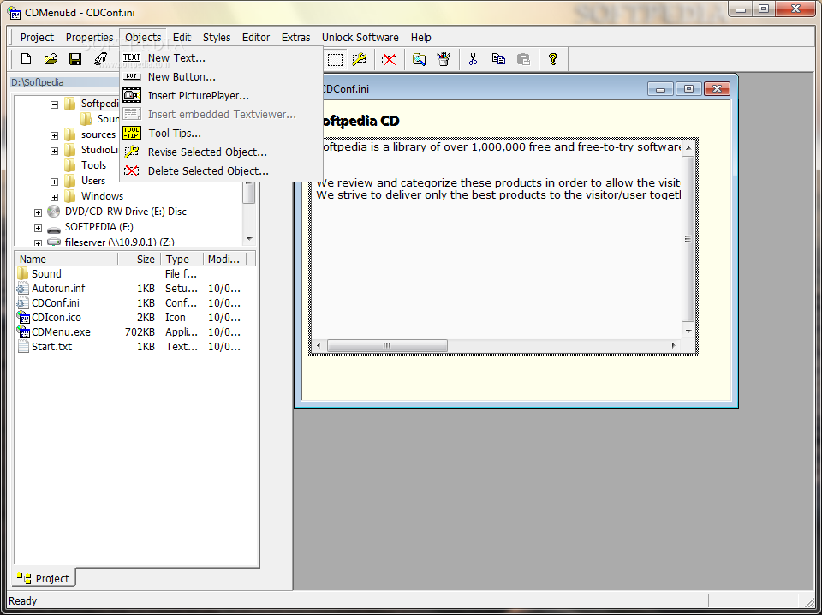Click the New project toolbar icon

(x=26, y=59)
